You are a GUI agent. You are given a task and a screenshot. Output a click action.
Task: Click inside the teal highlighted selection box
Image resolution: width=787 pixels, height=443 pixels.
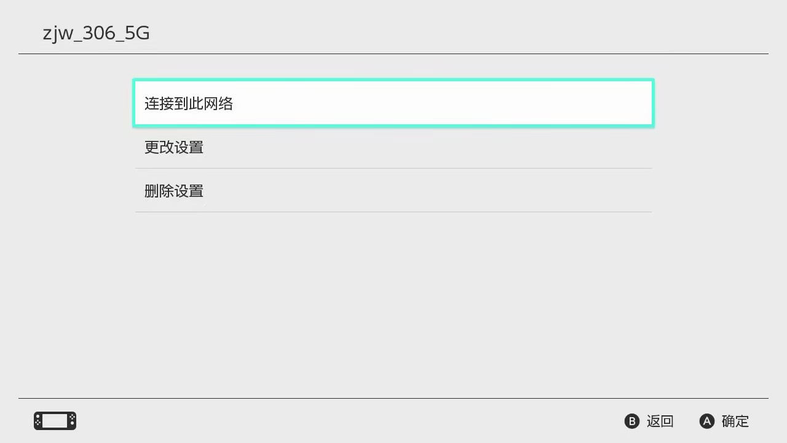point(393,103)
